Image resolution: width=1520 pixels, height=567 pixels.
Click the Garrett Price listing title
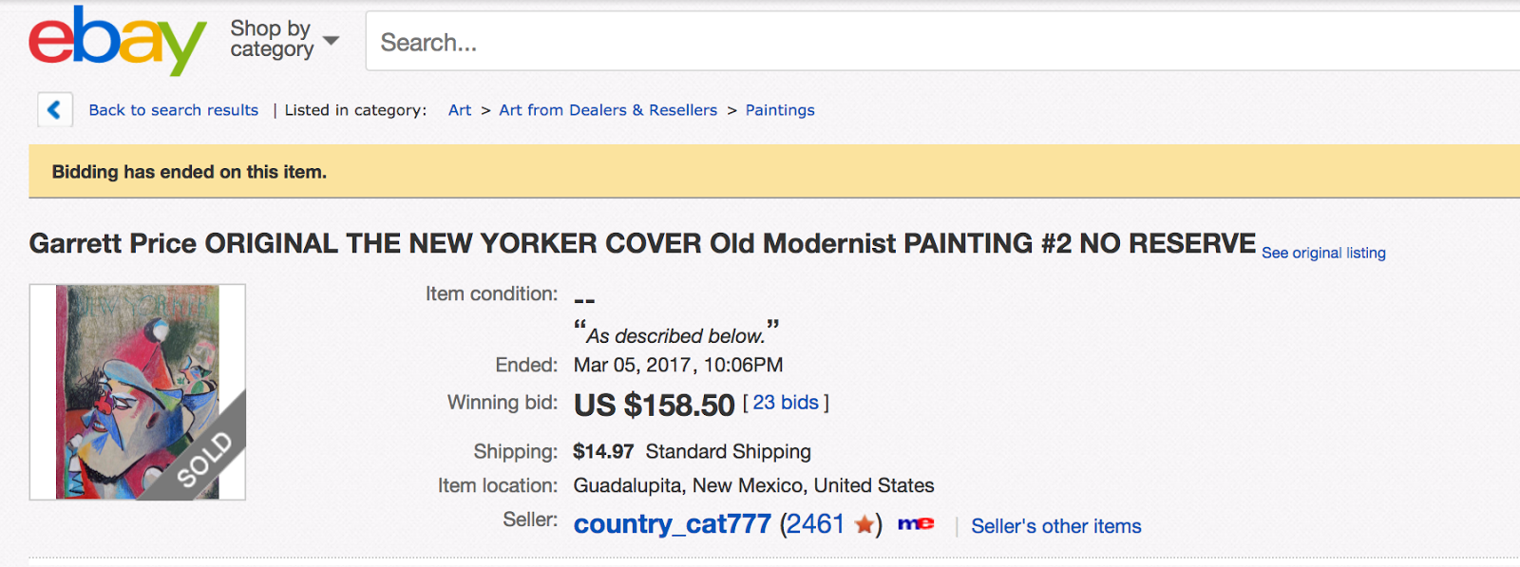click(x=642, y=244)
